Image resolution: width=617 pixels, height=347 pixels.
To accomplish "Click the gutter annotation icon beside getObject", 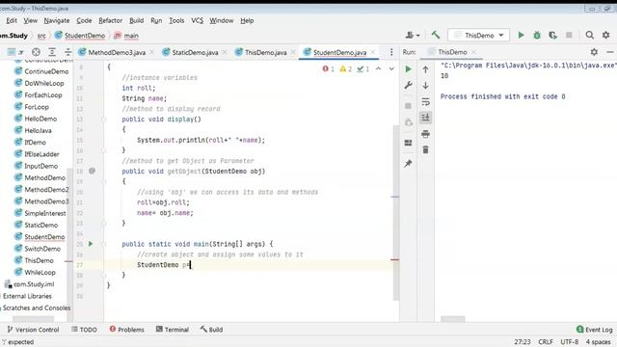I will click(92, 171).
